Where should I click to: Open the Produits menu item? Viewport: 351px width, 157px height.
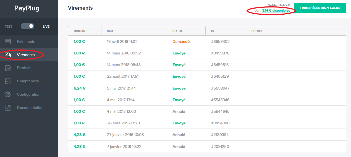24,68
